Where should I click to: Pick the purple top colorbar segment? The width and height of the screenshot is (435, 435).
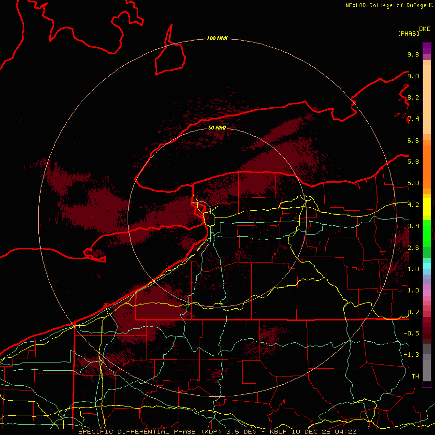(427, 48)
